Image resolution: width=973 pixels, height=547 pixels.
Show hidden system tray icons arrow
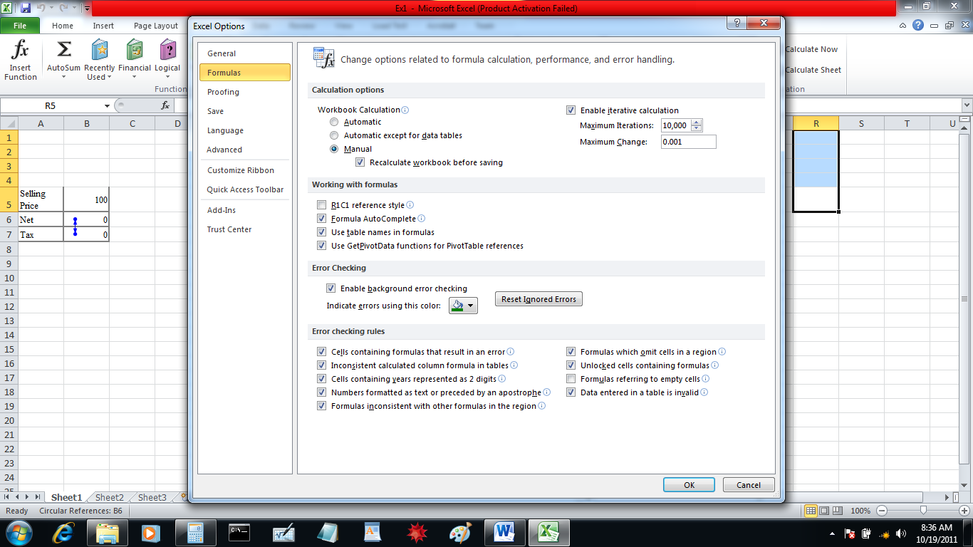point(833,533)
